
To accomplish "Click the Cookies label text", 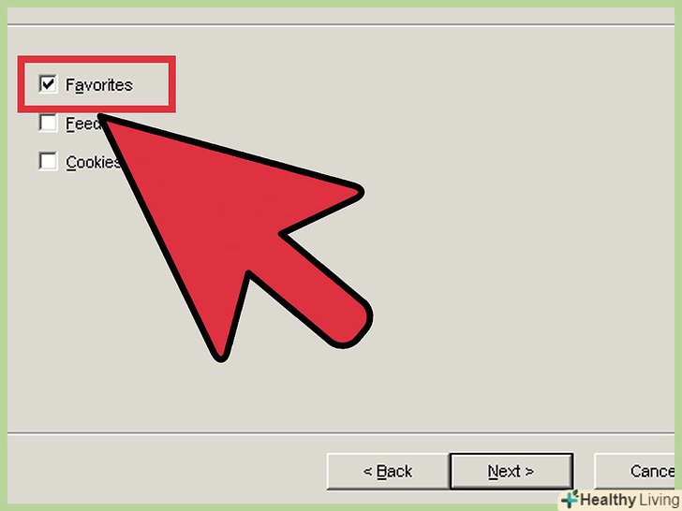I will [93, 162].
